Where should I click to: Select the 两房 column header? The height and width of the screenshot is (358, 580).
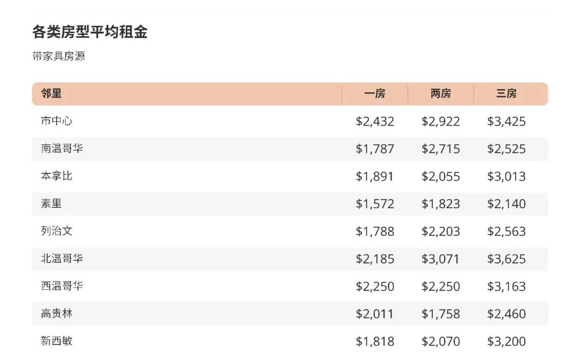[440, 93]
